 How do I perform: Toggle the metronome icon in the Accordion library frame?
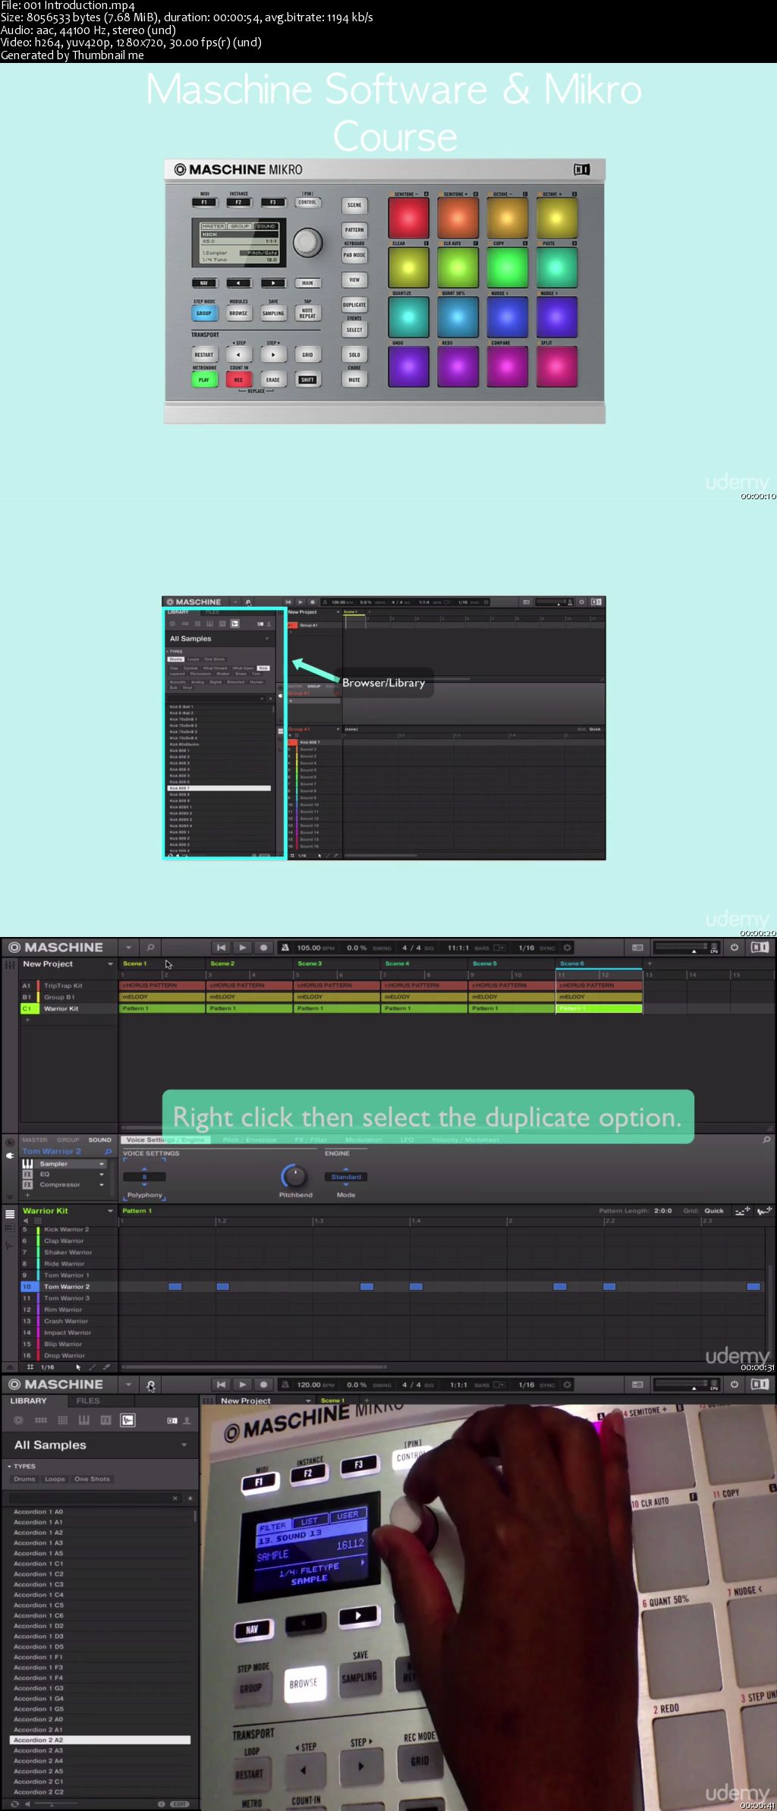285,1385
